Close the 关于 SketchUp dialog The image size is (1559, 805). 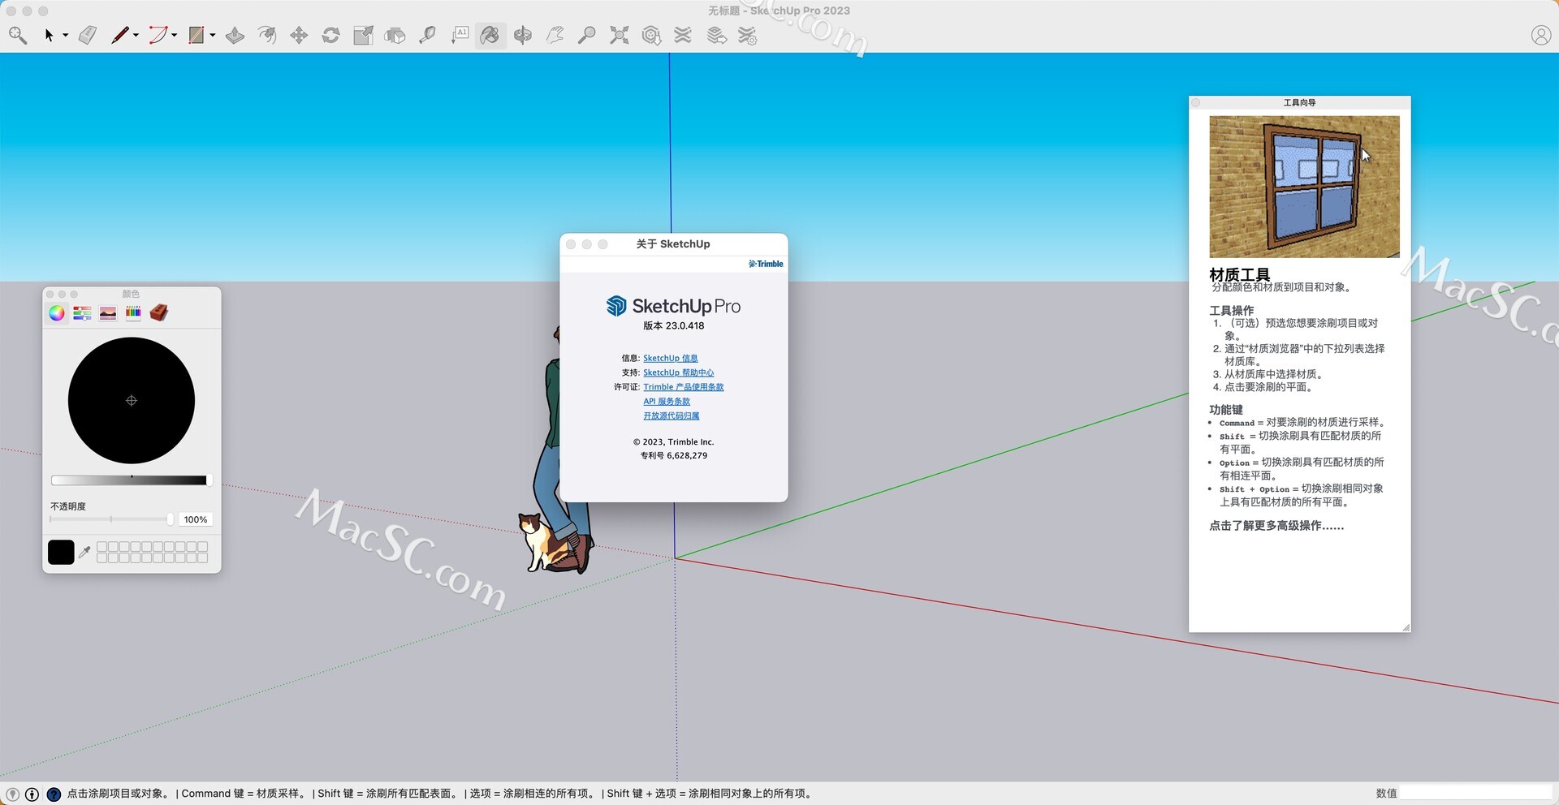pos(571,244)
